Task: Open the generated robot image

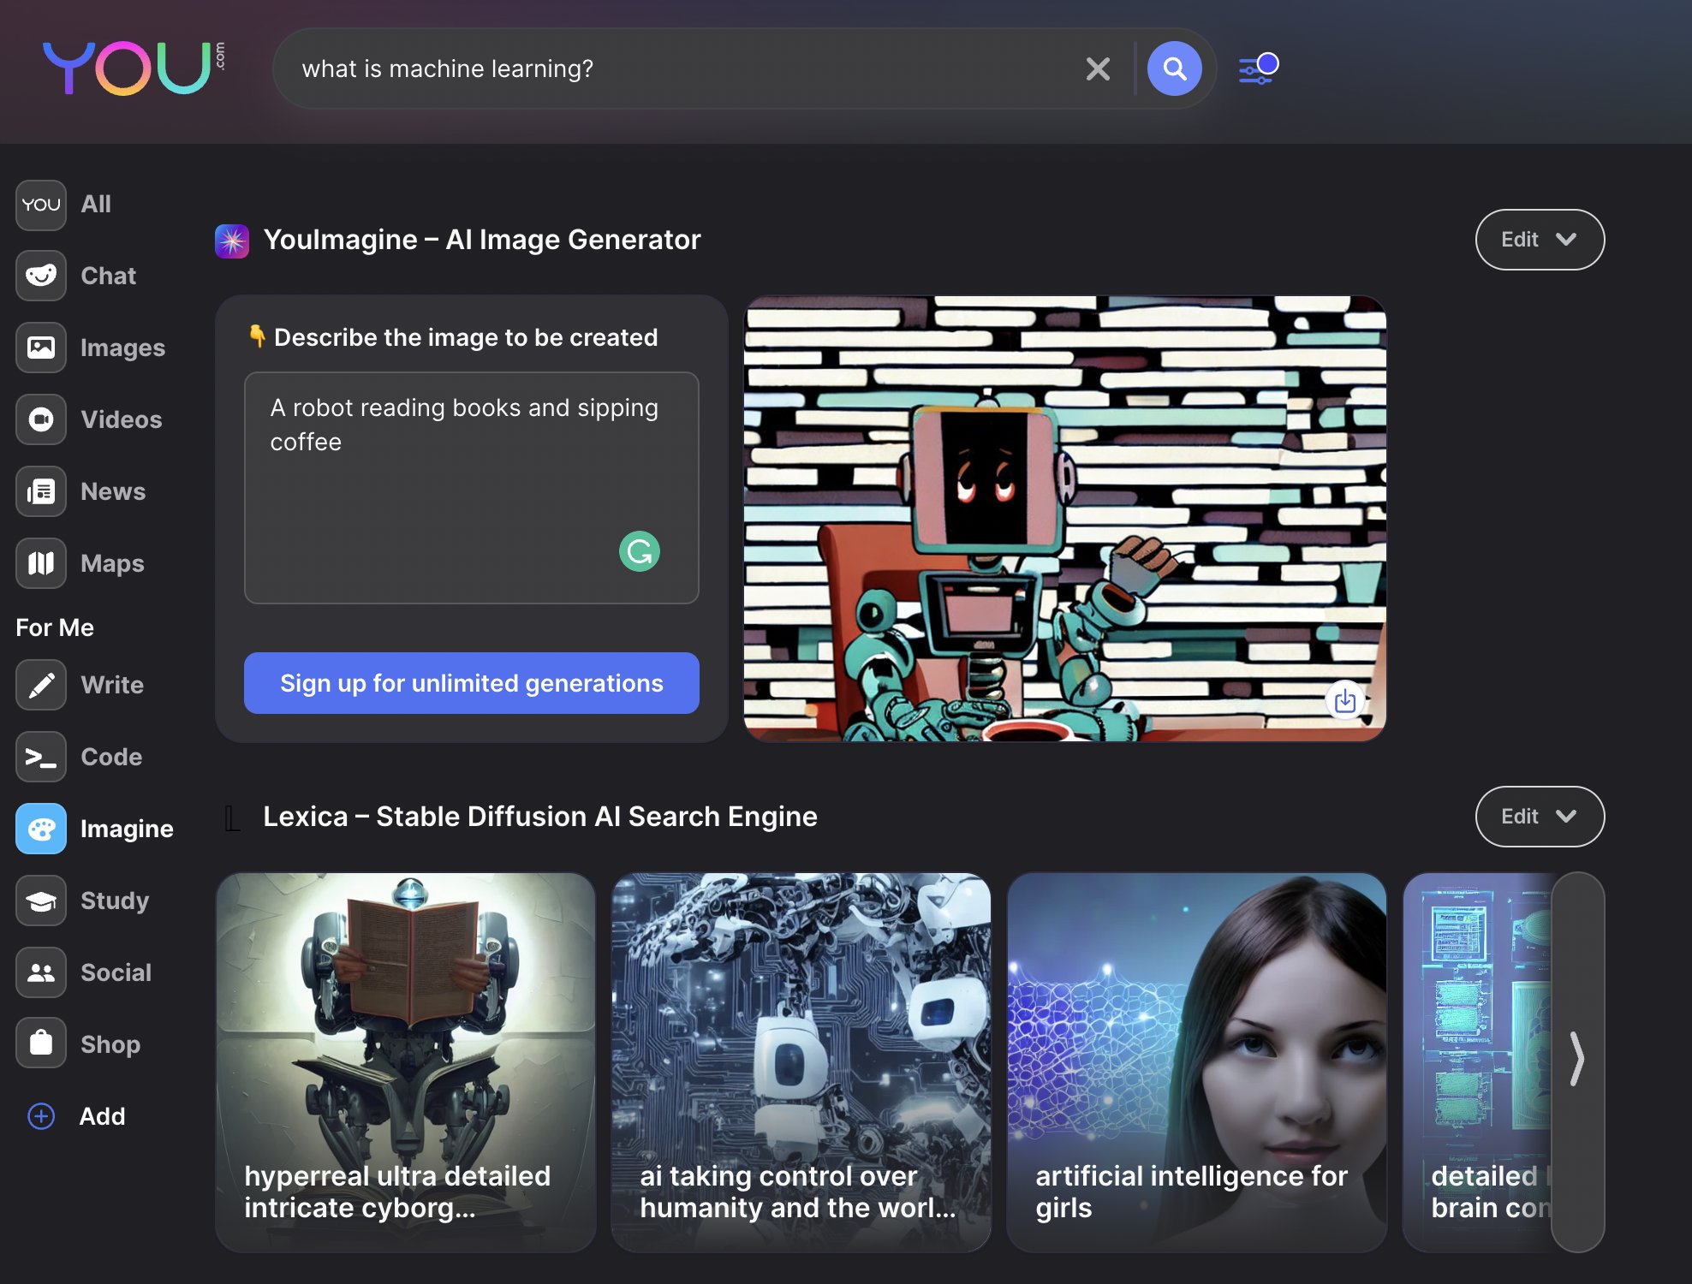Action: tap(1065, 519)
